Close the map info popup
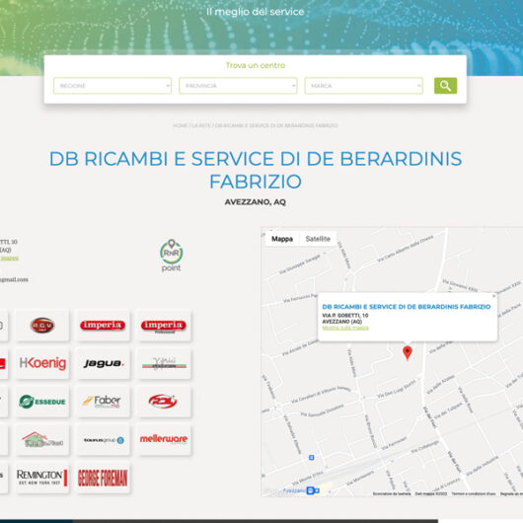This screenshot has width=523, height=523. (494, 296)
